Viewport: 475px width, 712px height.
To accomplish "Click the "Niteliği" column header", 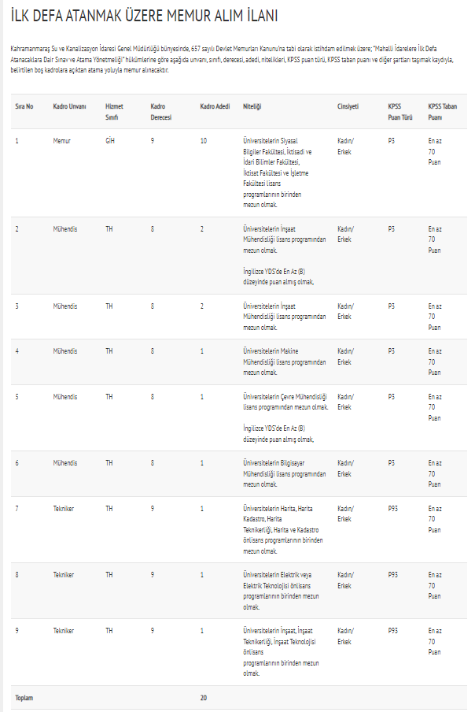I will (253, 106).
